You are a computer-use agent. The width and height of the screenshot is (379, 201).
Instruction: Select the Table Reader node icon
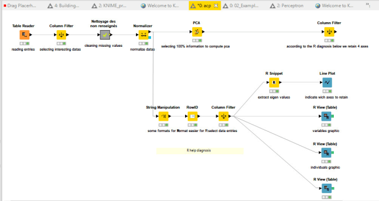click(25, 35)
